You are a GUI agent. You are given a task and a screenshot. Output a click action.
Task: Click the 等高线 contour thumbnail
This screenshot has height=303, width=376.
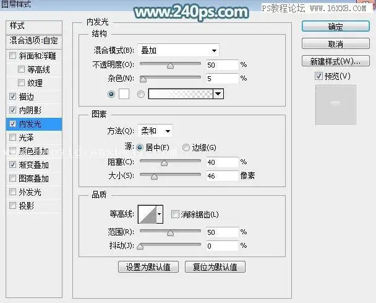147,214
